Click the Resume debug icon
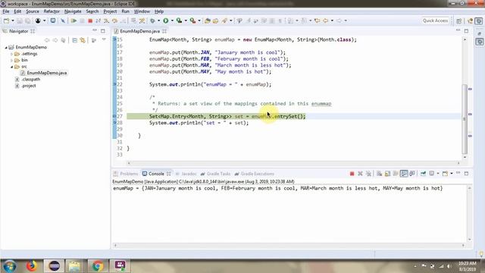 point(74,20)
